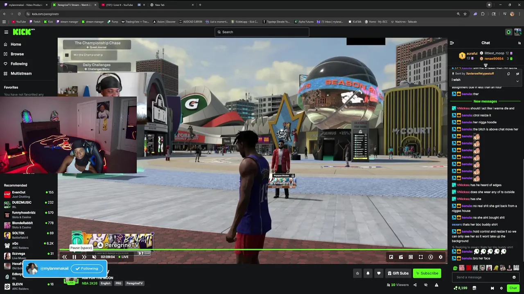Bookmark this page with star icon
This screenshot has height=294, width=524.
point(465,14)
